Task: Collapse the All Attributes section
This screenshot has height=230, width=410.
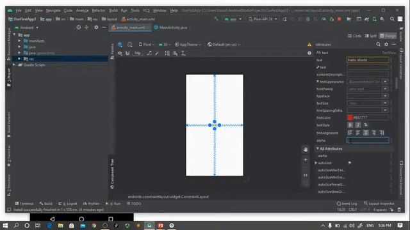Action: click(318, 149)
